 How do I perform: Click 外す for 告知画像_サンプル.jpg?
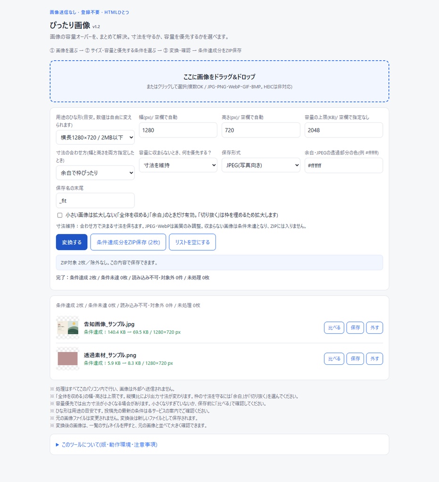coord(375,328)
